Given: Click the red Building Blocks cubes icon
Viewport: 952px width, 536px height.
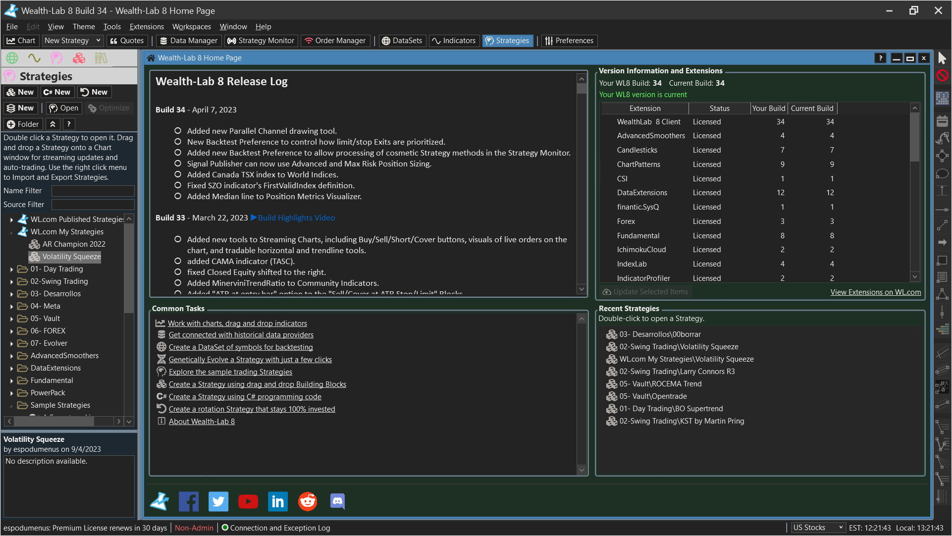Looking at the screenshot, I should tap(79, 58).
